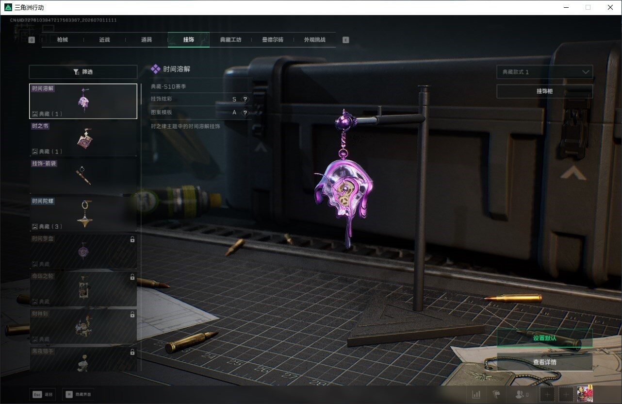Click the charm description text 时之律主题中的时间溶解挂饰

pyautogui.click(x=185, y=126)
